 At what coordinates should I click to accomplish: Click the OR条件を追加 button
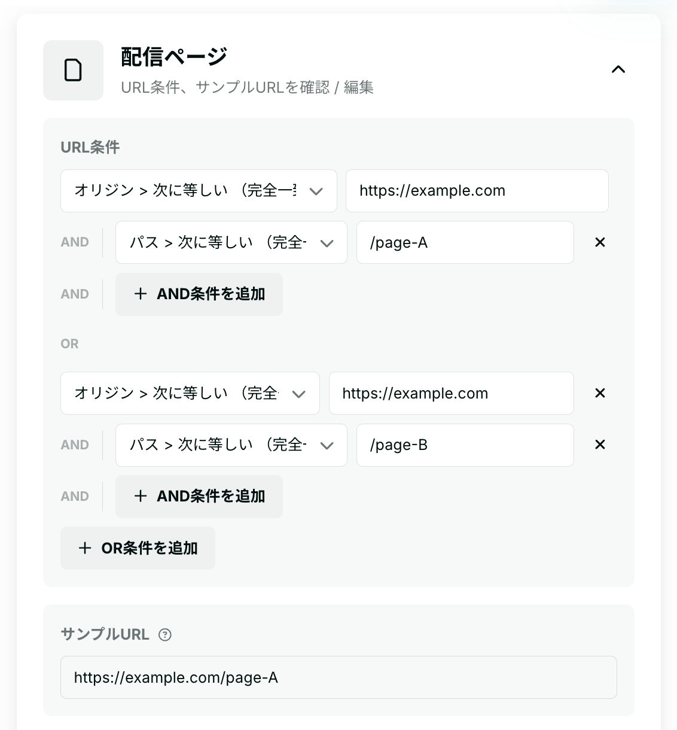pos(138,548)
